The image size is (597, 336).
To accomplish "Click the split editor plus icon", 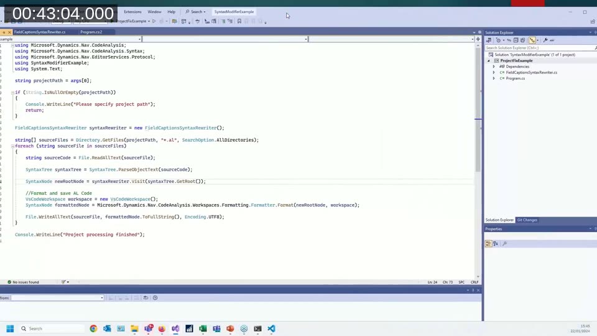I will (478, 39).
